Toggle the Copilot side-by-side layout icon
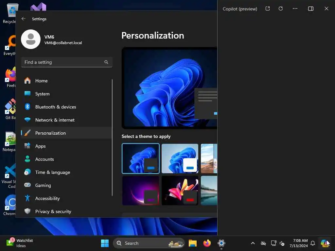 point(311,8)
